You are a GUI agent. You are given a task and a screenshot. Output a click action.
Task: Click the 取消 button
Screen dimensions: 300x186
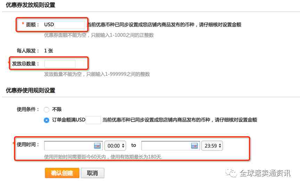tap(92, 173)
